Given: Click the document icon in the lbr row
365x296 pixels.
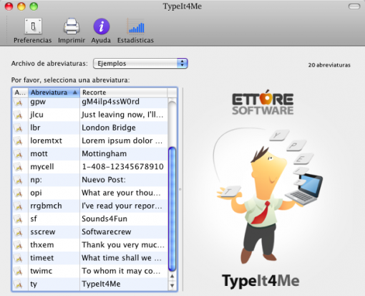Looking at the screenshot, I should coord(19,128).
